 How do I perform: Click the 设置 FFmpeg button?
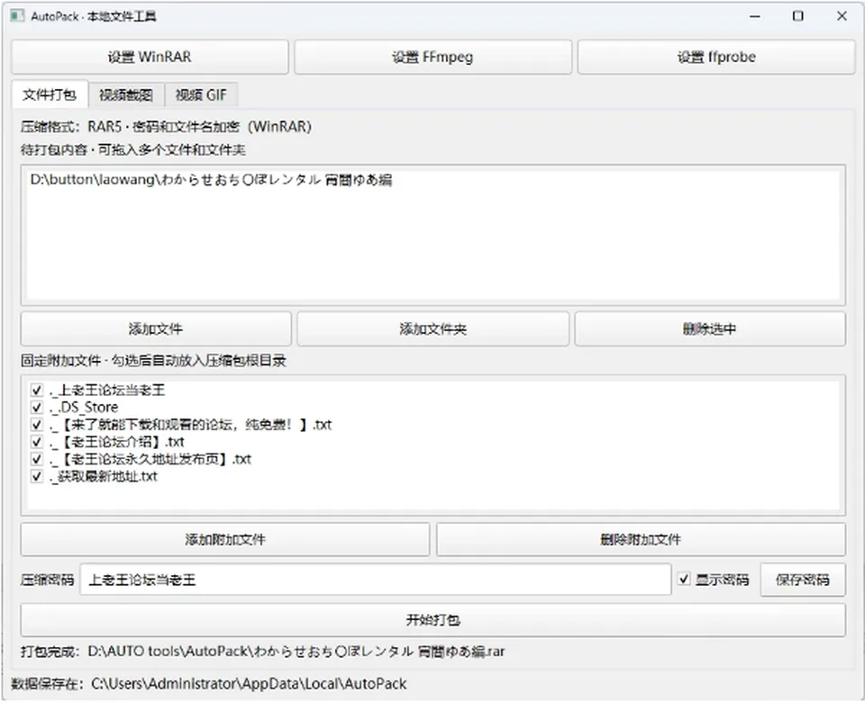click(432, 57)
